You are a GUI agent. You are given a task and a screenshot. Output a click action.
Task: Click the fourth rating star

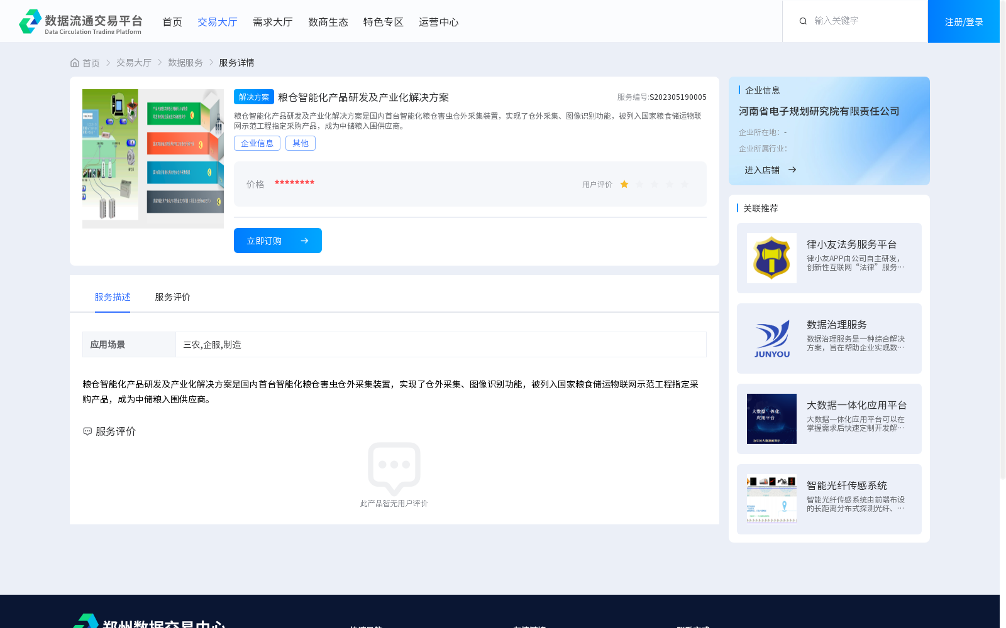pyautogui.click(x=670, y=184)
